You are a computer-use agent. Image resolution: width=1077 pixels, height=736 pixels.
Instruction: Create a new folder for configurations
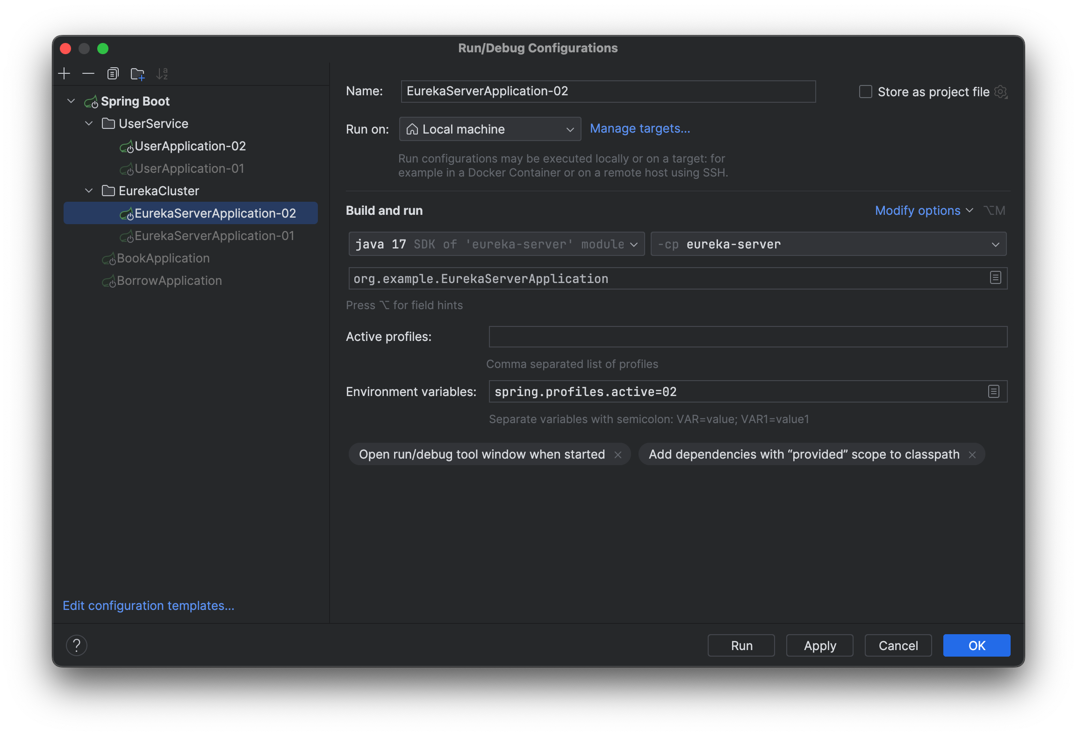coord(137,73)
